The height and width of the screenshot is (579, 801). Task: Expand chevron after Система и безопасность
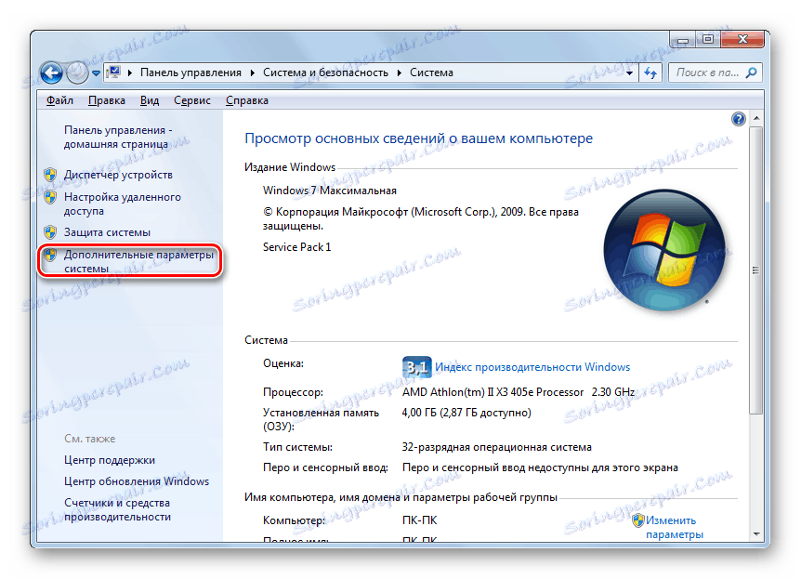[x=400, y=72]
